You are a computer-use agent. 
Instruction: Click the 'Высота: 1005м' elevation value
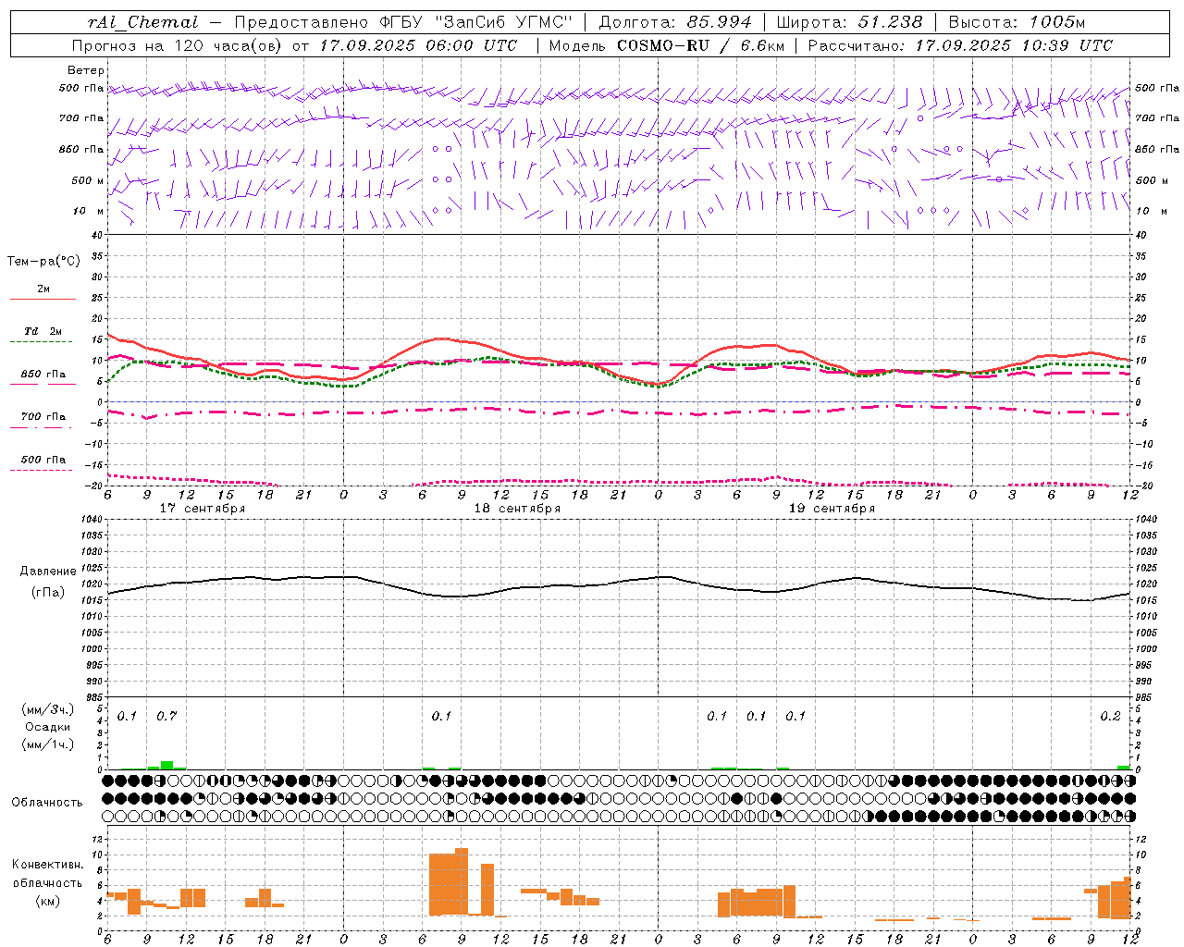[x=1017, y=22]
